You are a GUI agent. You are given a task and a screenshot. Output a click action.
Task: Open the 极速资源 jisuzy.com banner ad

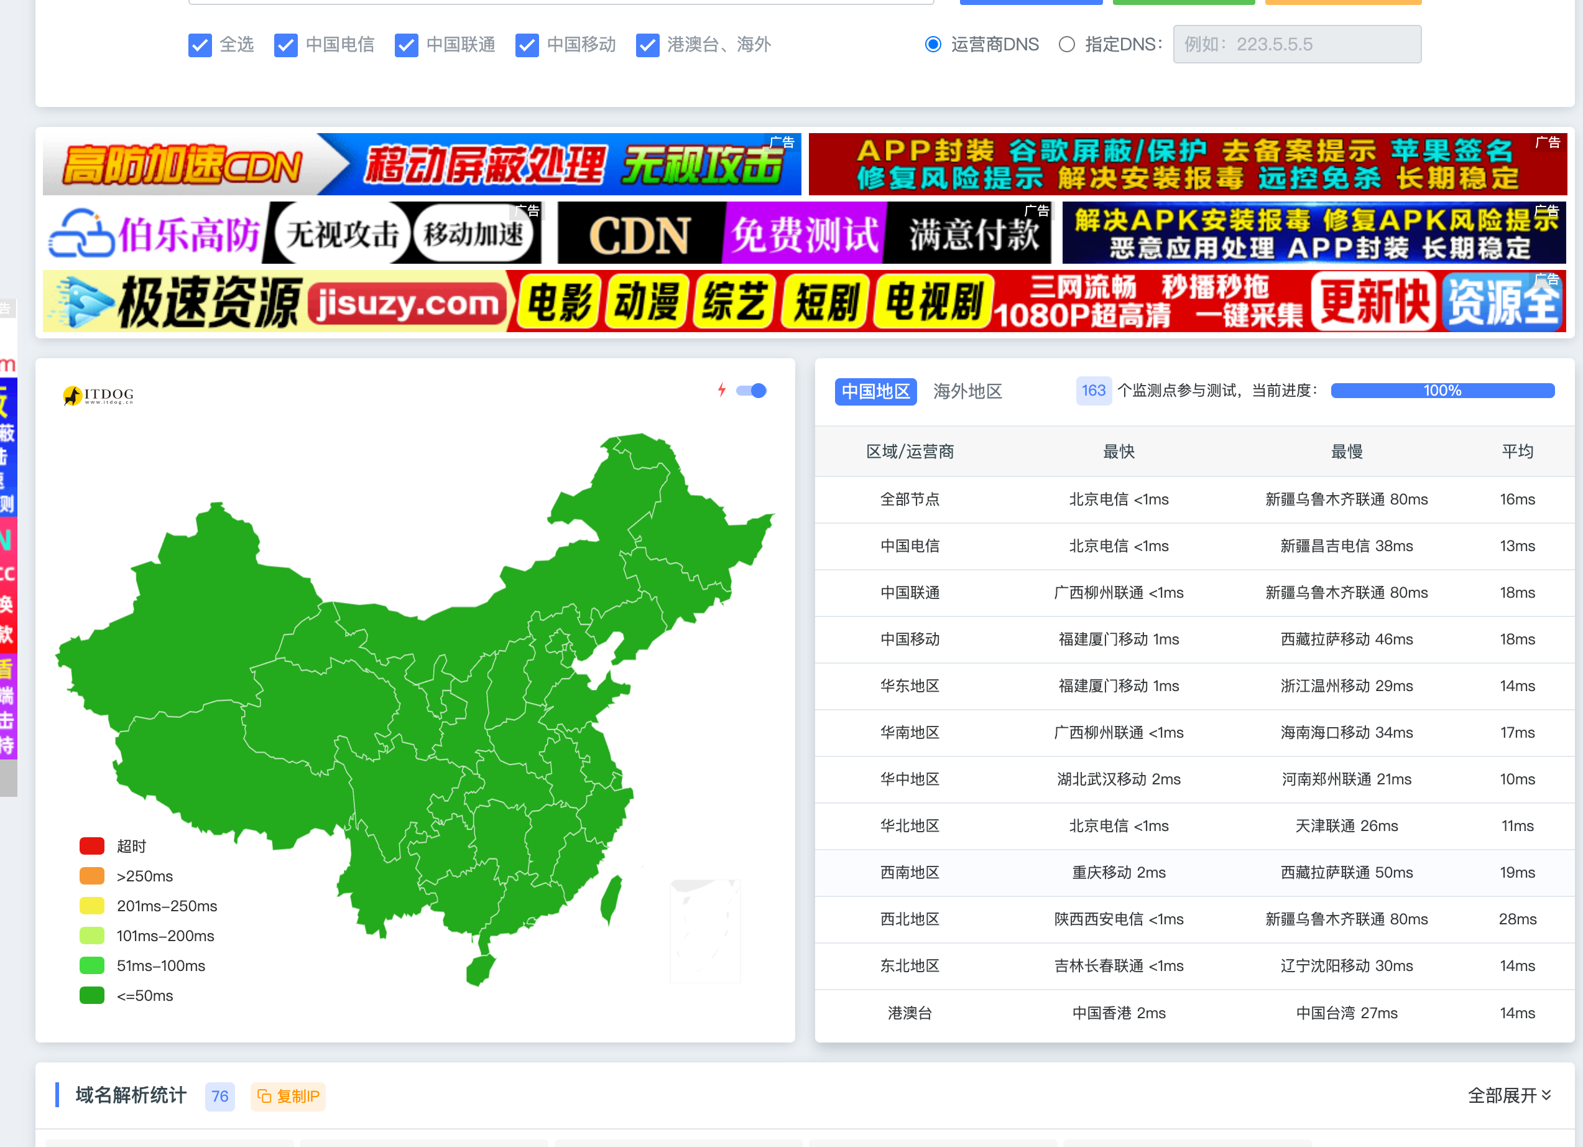click(804, 302)
